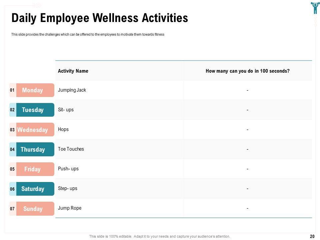
Task: Click the Jumping Jack activity cell
Action: (x=72, y=90)
